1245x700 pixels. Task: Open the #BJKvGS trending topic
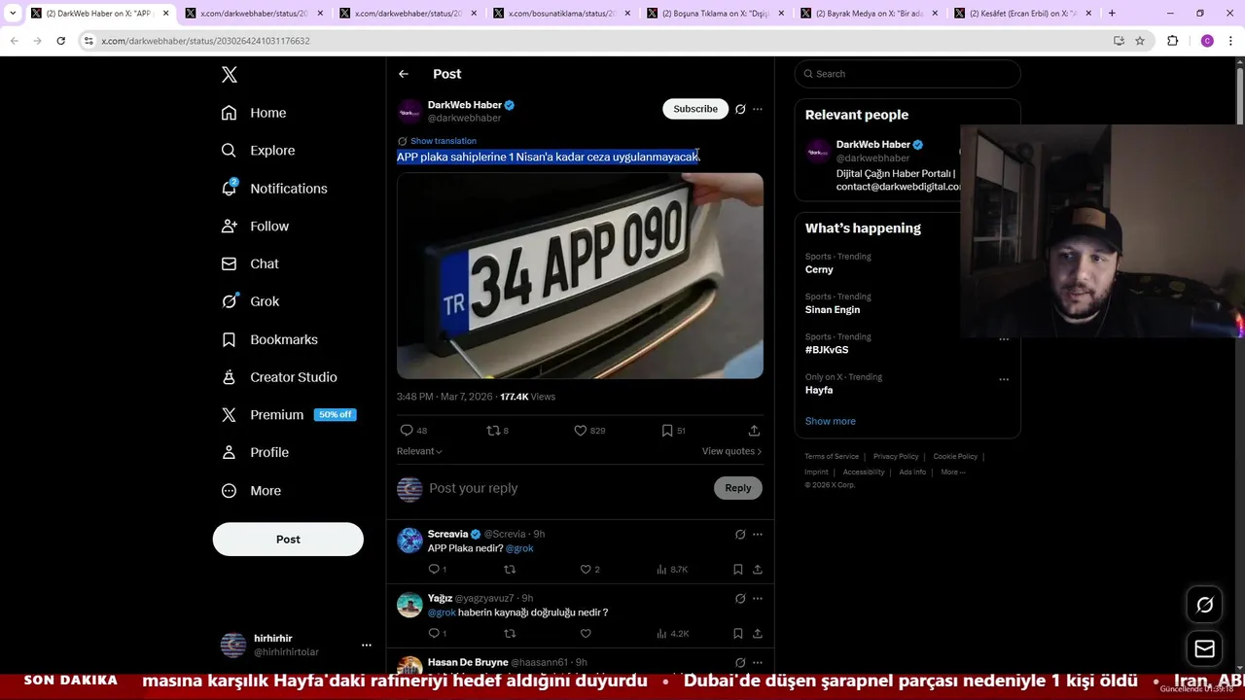(827, 350)
